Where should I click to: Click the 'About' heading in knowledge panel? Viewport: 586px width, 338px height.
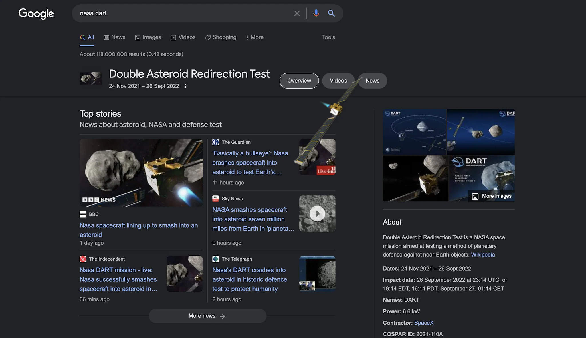[x=392, y=222]
